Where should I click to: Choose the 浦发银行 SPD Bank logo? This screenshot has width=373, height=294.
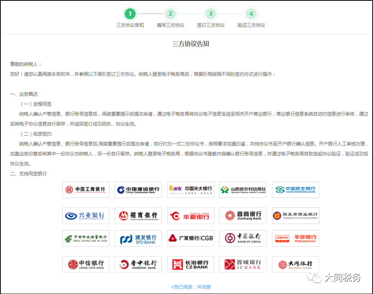click(138, 238)
